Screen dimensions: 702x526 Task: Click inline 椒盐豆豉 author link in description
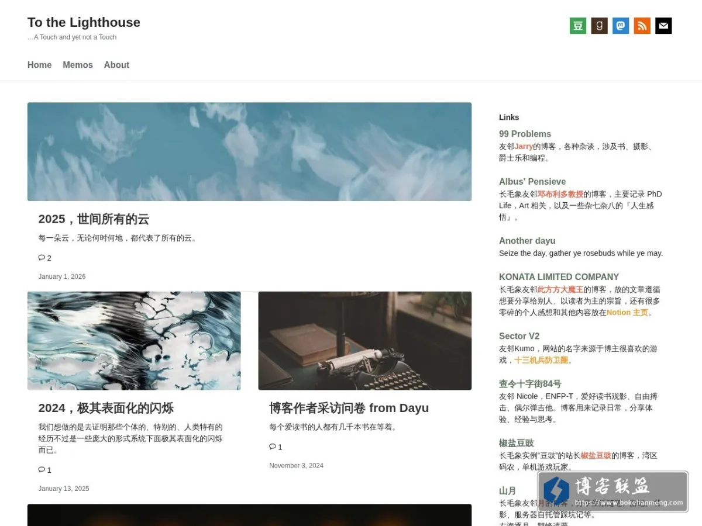click(x=596, y=455)
